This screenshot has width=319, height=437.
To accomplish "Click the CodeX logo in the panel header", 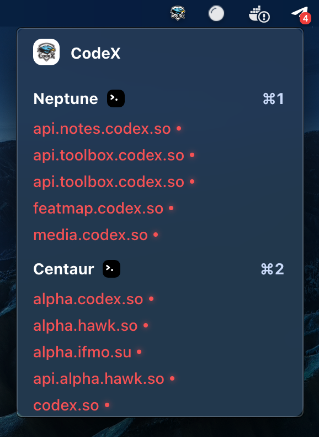I will (46, 52).
